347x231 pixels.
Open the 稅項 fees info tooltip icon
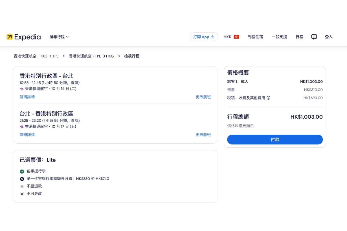[268, 98]
